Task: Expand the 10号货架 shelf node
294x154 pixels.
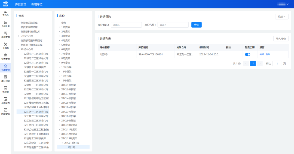Action: [59, 67]
